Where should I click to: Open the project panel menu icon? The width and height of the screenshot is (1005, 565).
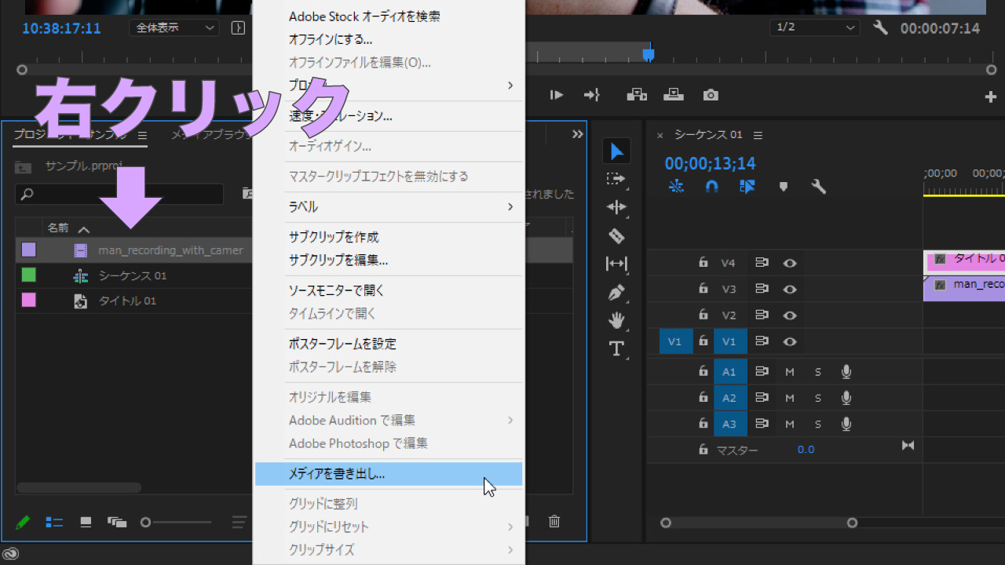pos(143,135)
